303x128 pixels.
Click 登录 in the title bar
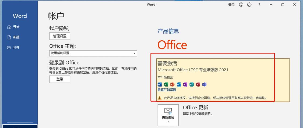231,5
